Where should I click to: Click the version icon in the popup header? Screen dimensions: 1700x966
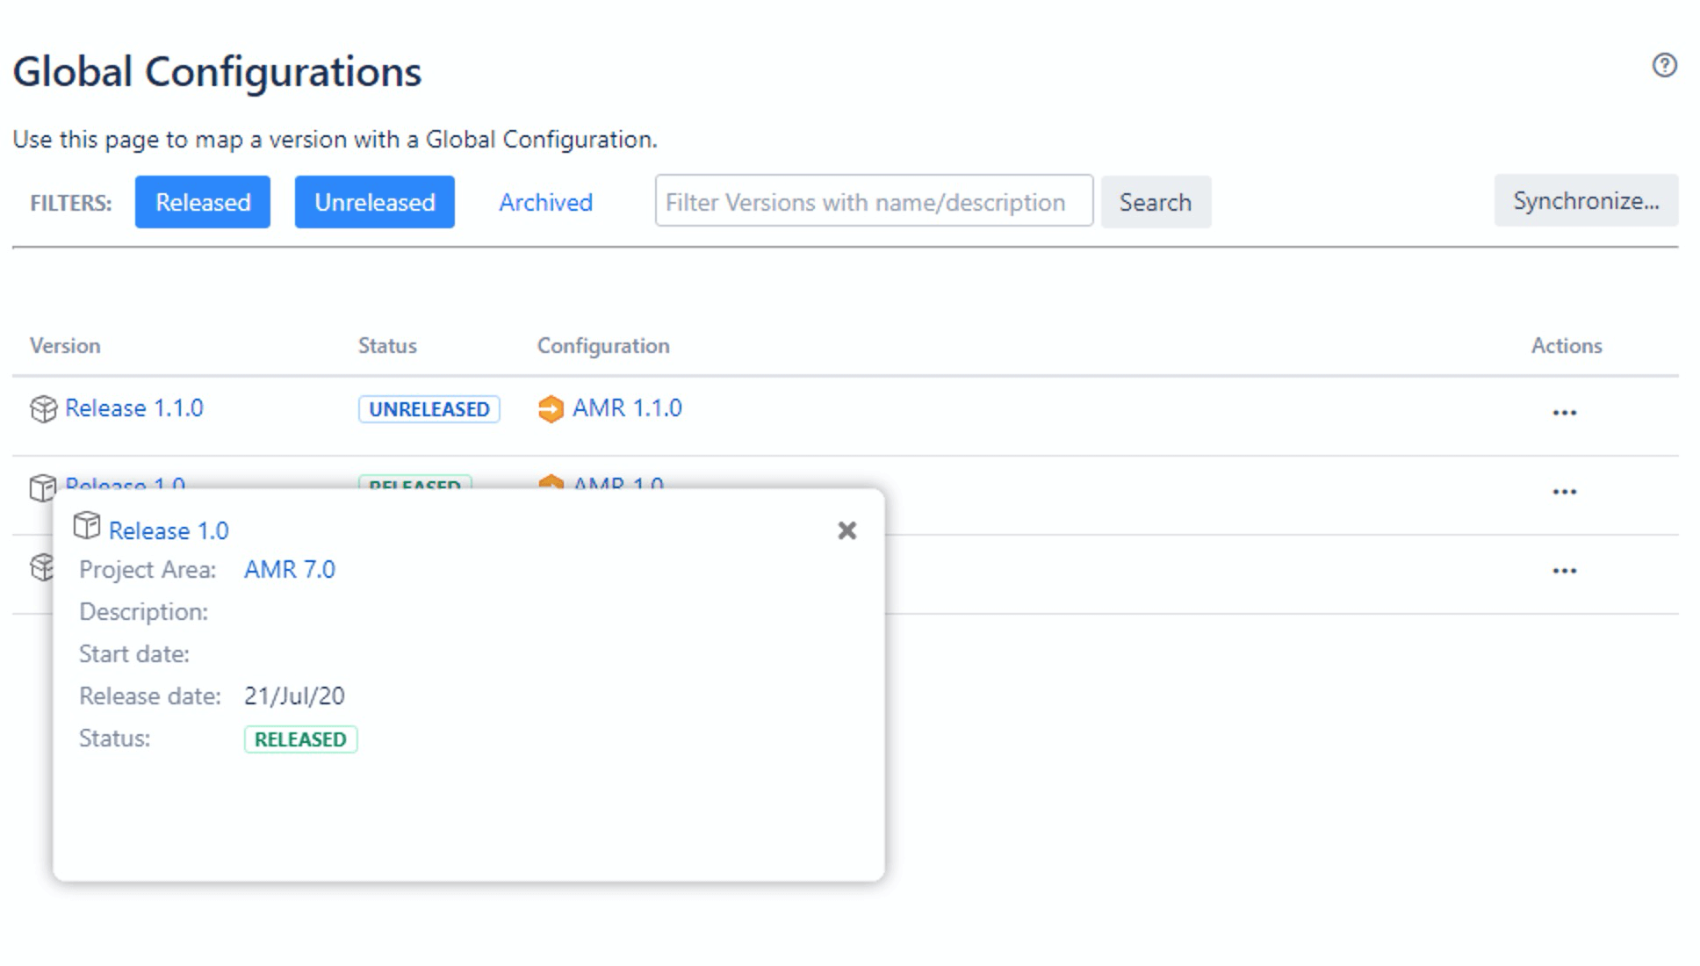tap(87, 525)
